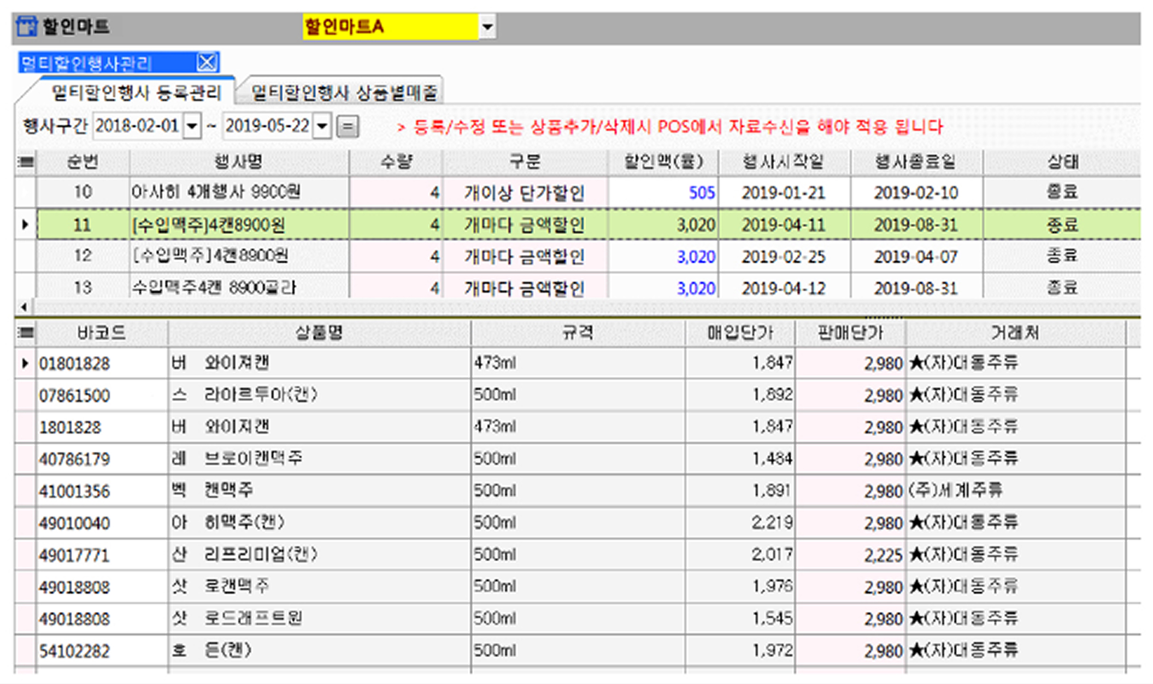Expand the start date 2018-02-01 picker
The height and width of the screenshot is (684, 1153).
[192, 127]
